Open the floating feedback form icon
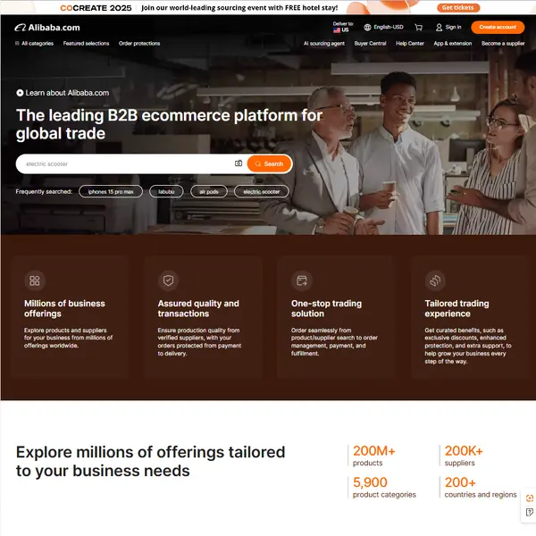This screenshot has height=536, width=536. [x=530, y=512]
